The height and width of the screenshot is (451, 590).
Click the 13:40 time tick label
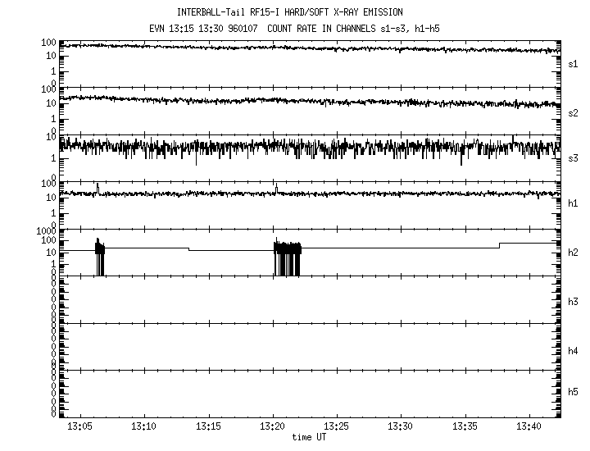tap(529, 427)
